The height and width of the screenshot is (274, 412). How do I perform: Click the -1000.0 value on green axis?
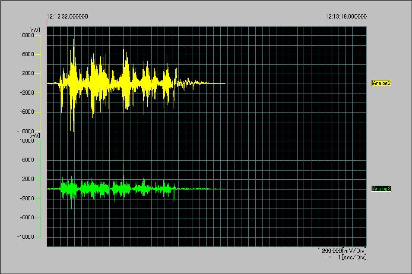(x=26, y=237)
